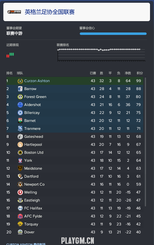
Task: Click the Aldershot club badge
Action: (20, 105)
